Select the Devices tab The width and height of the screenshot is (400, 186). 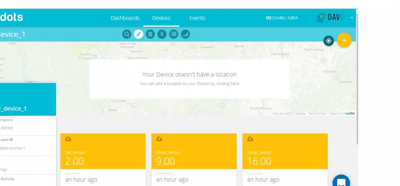click(x=161, y=18)
